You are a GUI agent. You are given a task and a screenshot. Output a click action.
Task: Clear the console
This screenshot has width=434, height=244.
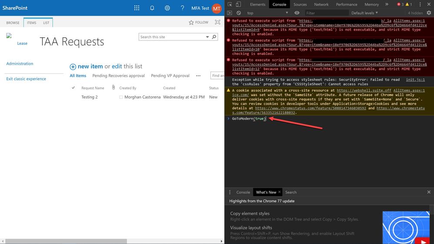click(239, 13)
